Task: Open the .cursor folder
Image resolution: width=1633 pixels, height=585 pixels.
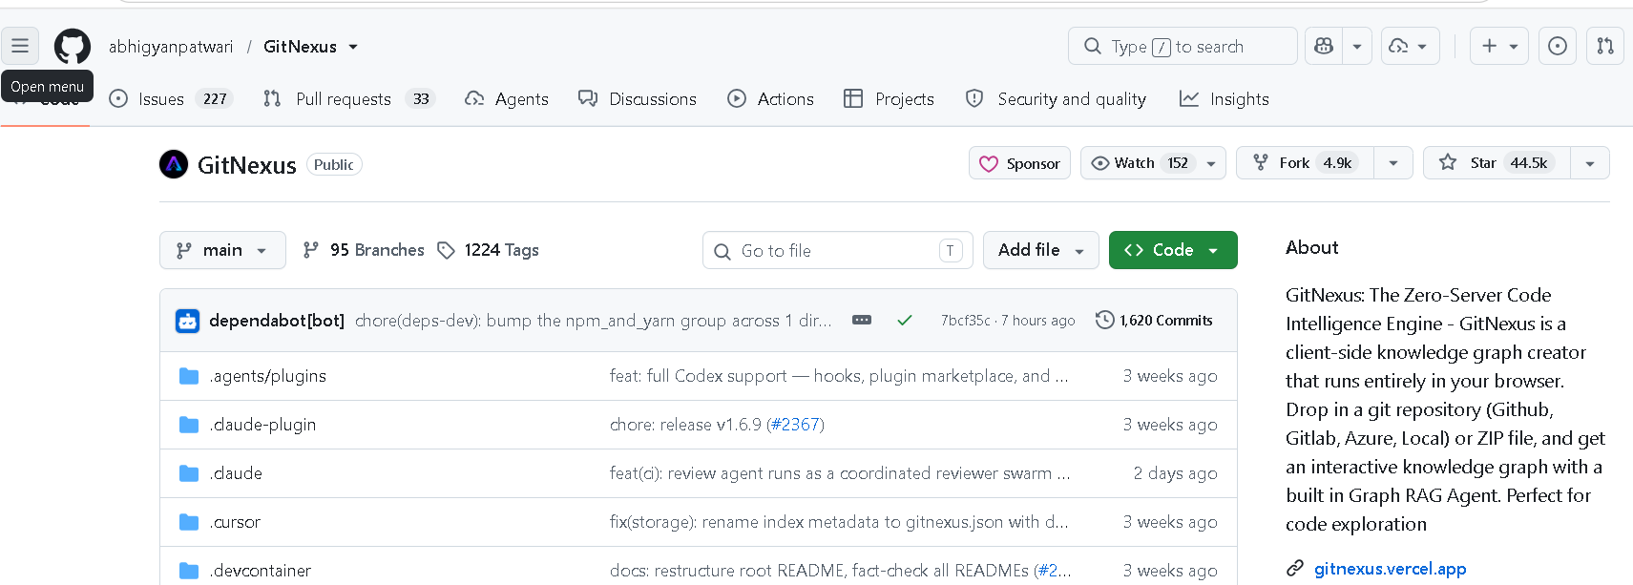Action: click(235, 522)
